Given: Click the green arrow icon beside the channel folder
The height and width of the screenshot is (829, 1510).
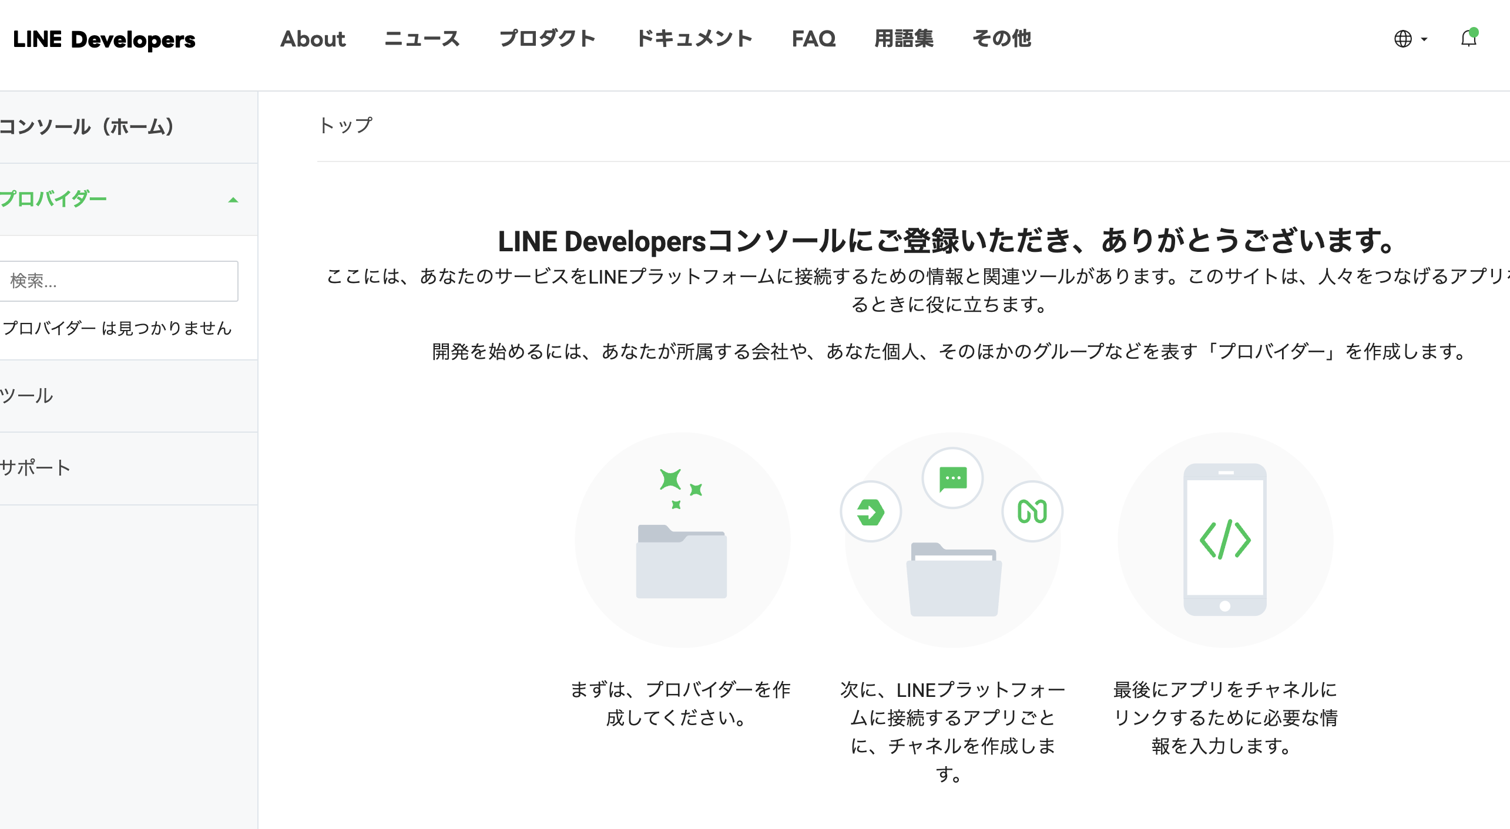Looking at the screenshot, I should tap(871, 511).
